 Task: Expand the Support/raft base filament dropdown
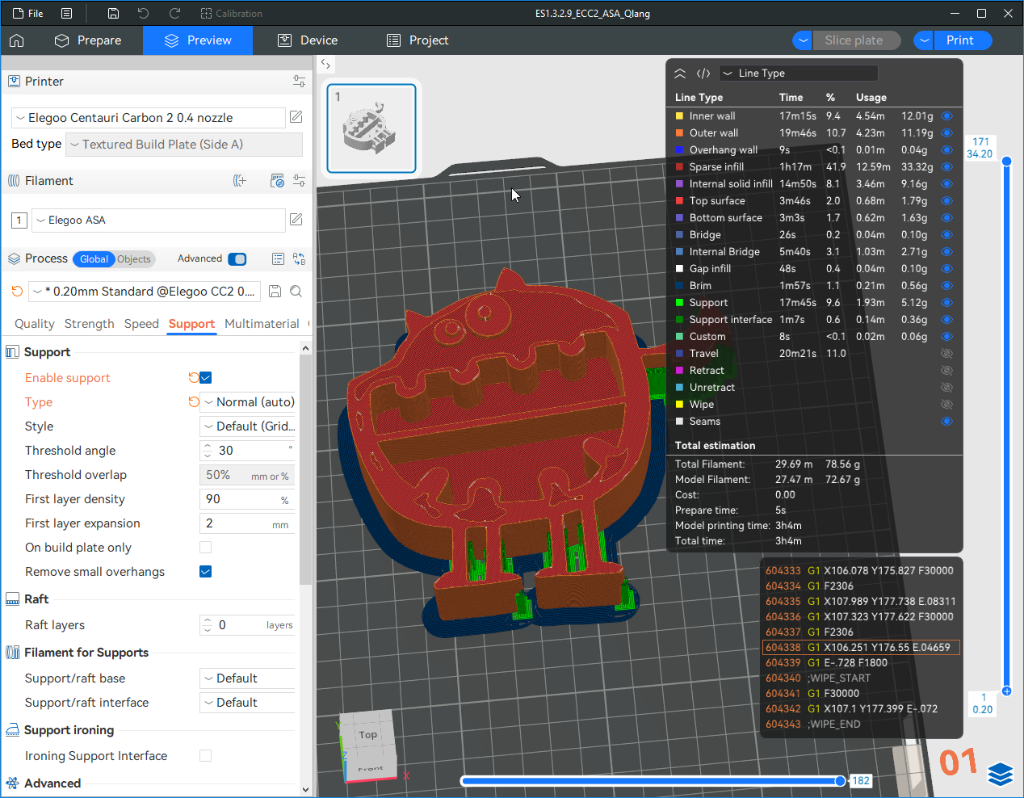248,678
